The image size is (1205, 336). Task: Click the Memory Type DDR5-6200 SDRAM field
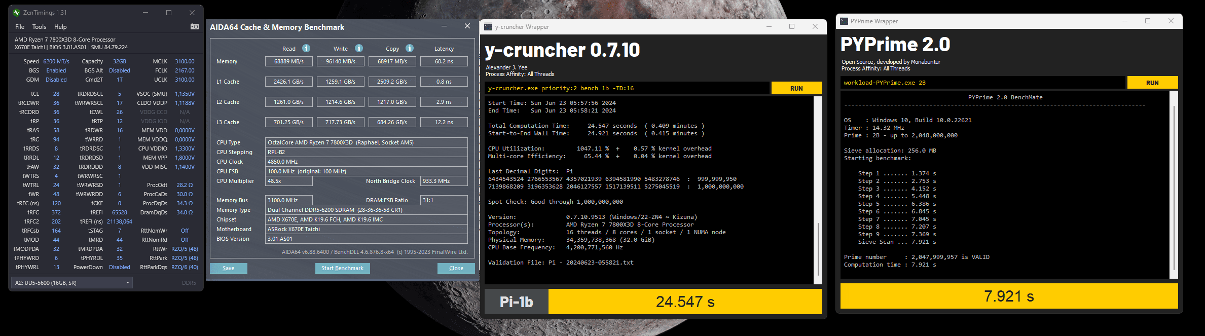(367, 210)
